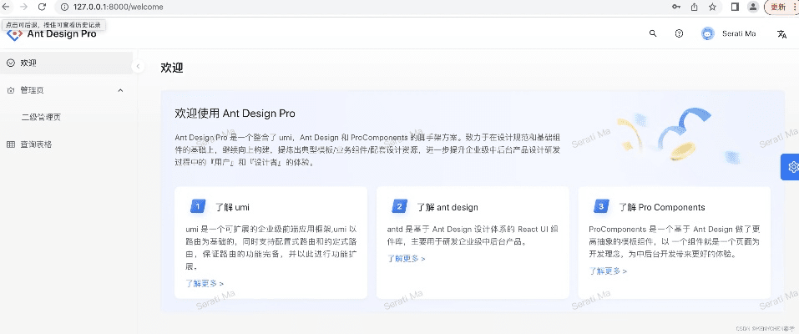Click the header search magnifier icon
The image size is (799, 334).
[x=653, y=34]
